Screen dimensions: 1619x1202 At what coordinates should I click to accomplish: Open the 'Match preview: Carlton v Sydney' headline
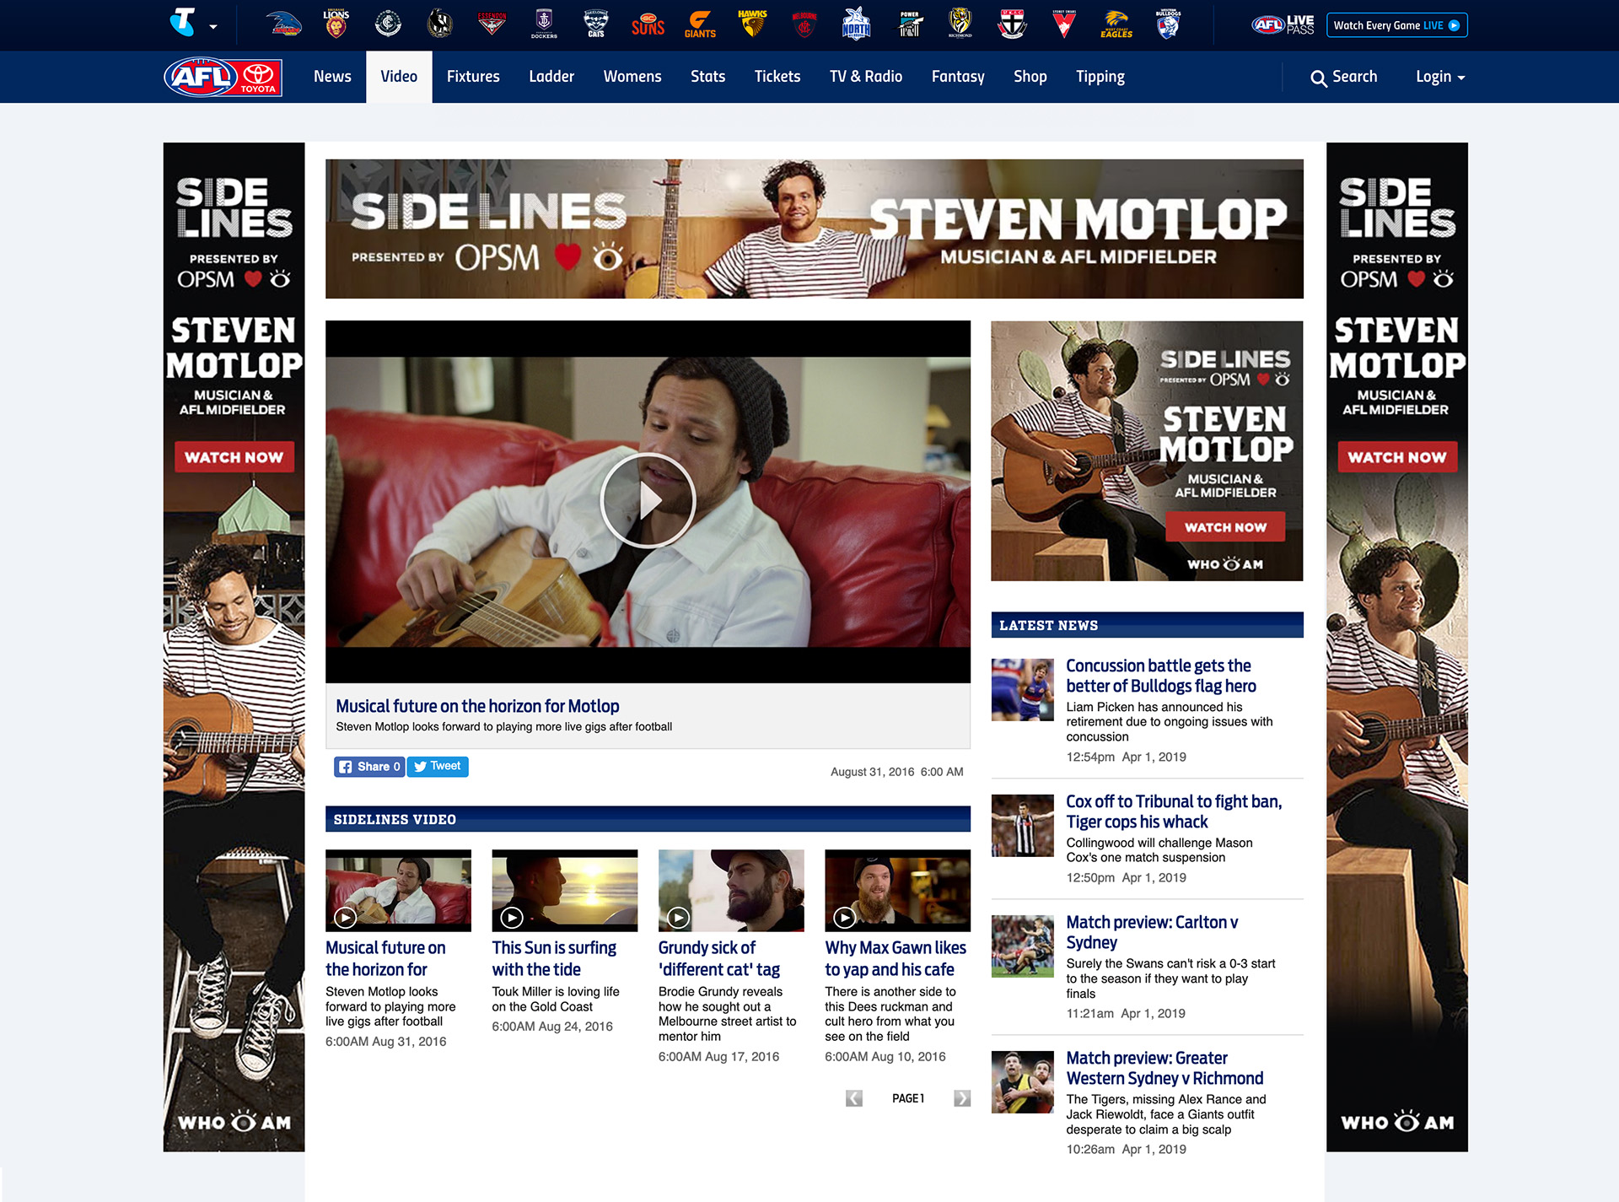1152,932
